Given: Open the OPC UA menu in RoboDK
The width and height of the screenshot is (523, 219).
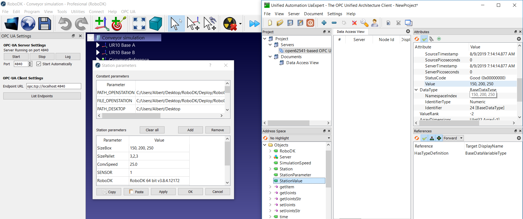Looking at the screenshot, I should coord(128,12).
